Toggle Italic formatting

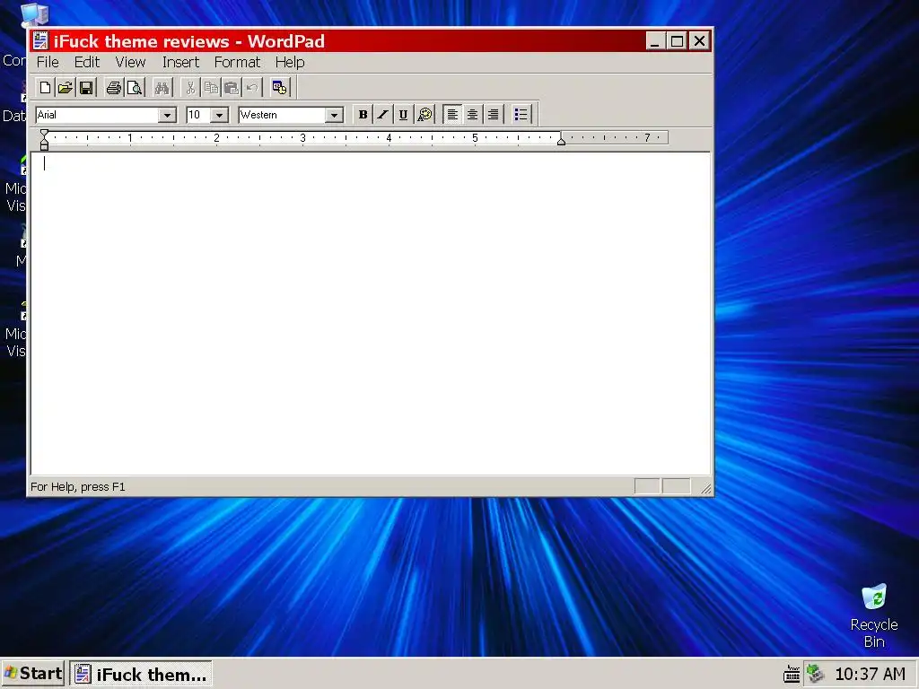pos(382,114)
